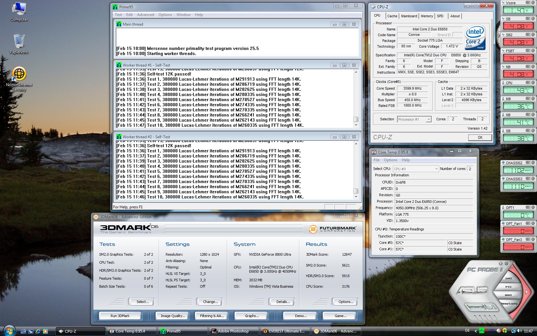Click Worker thread #1 vertical scrollbar
This screenshot has height=336, width=537.
click(356, 99)
